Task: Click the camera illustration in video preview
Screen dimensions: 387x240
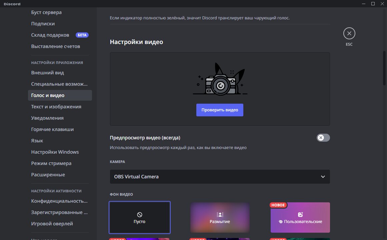Action: pyautogui.click(x=220, y=79)
